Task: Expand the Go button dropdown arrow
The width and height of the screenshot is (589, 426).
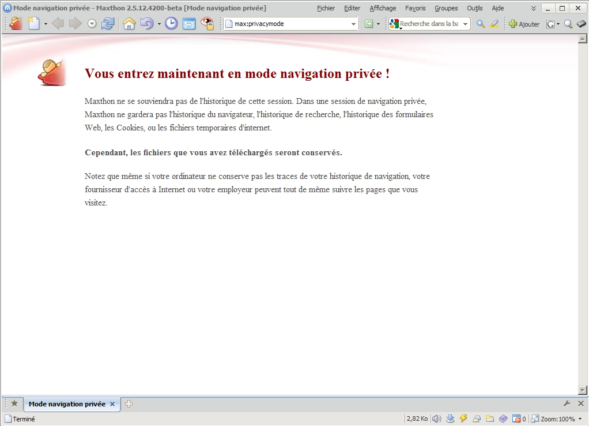Action: 378,24
